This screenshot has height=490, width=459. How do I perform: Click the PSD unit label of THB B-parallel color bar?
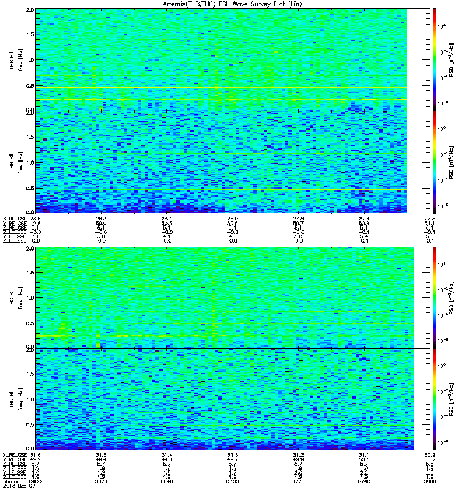(452, 162)
